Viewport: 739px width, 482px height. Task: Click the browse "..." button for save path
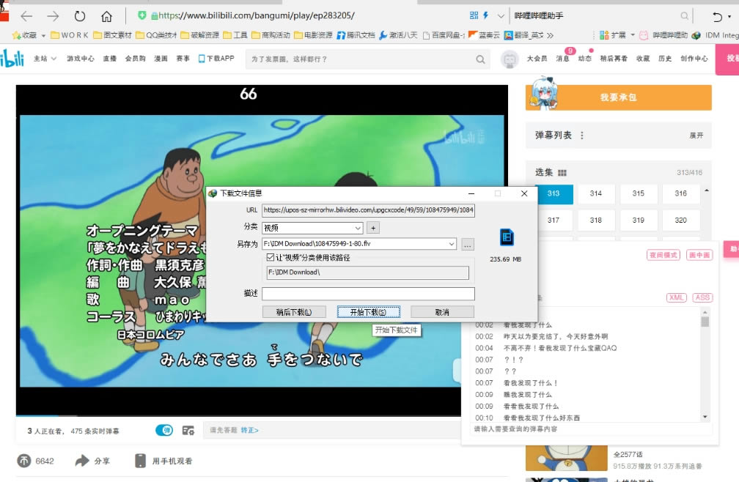pyautogui.click(x=468, y=245)
